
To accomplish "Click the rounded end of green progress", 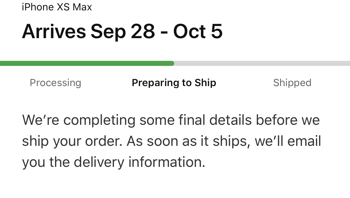I will 172,63.
